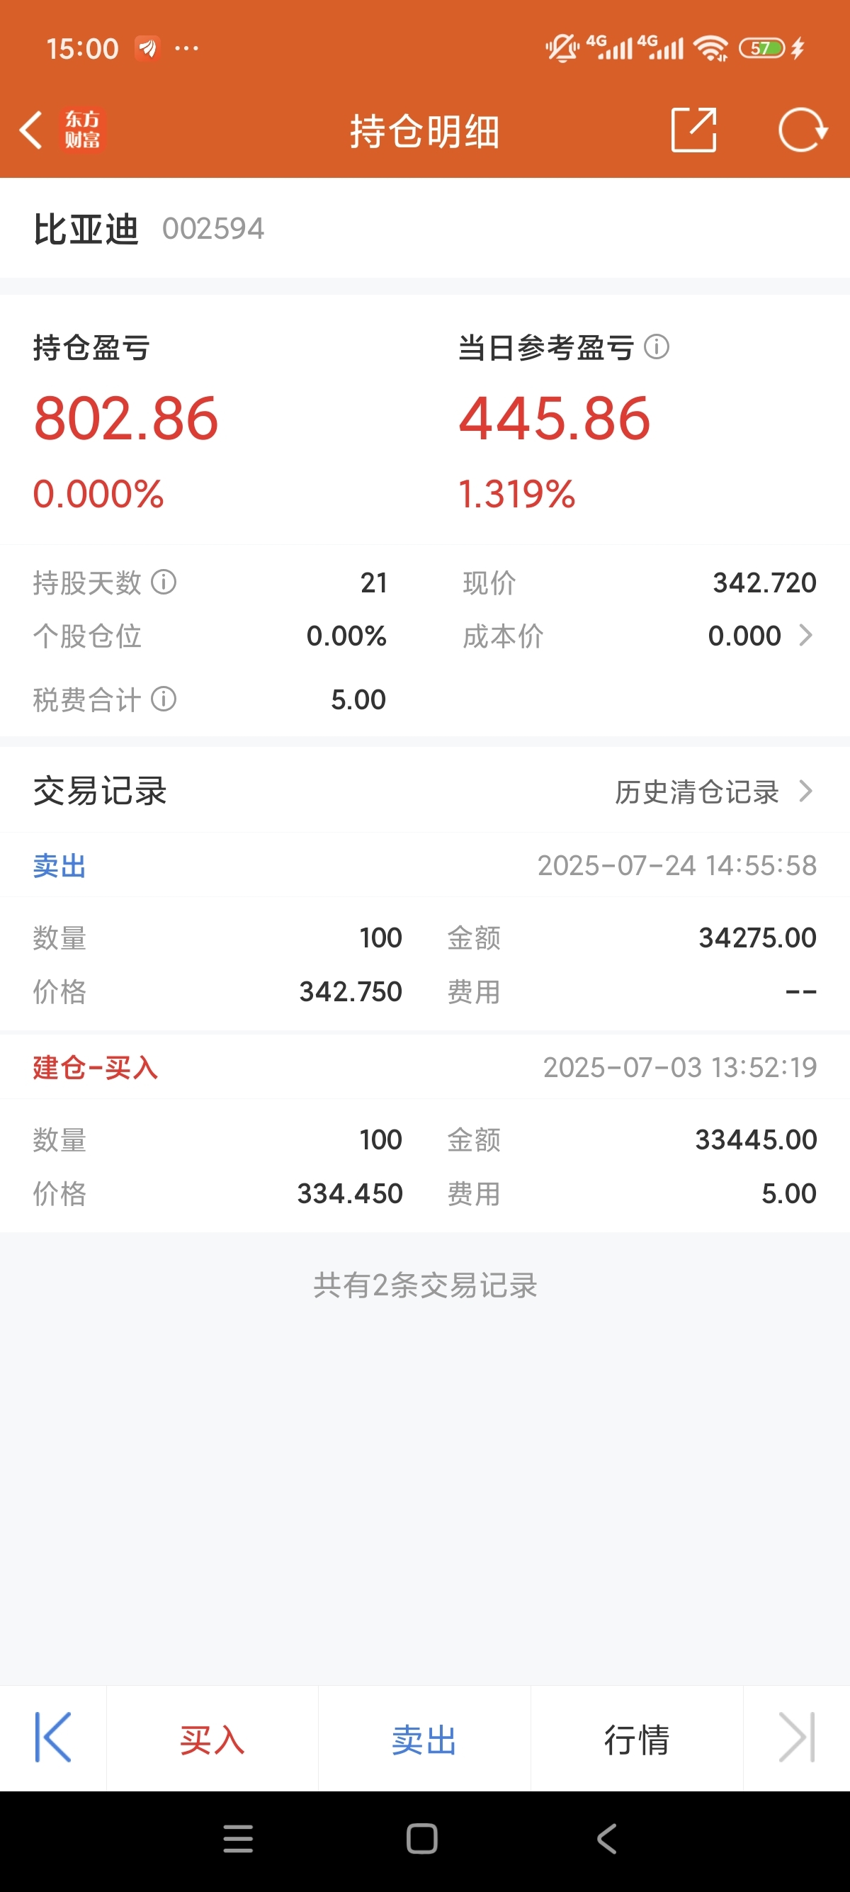
Task: Open the share/export icon
Action: (x=693, y=130)
